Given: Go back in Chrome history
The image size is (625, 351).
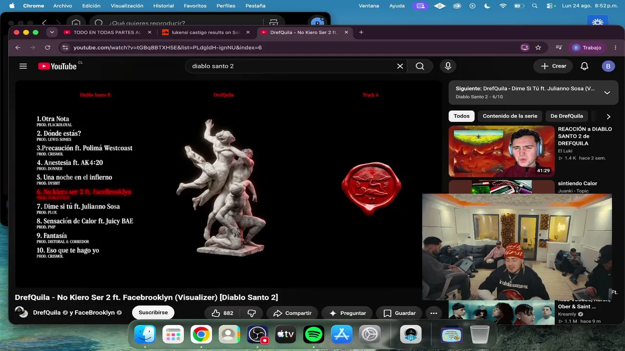Looking at the screenshot, I should point(18,48).
